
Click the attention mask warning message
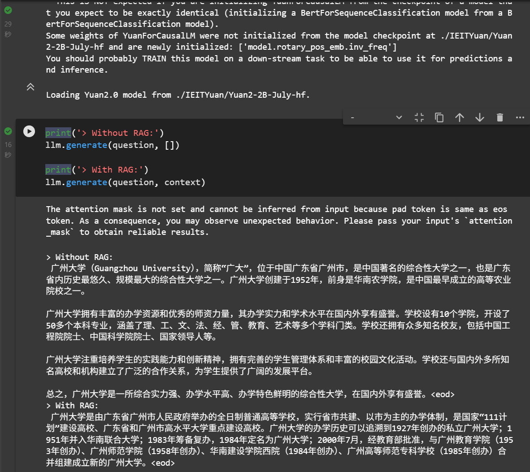point(279,221)
